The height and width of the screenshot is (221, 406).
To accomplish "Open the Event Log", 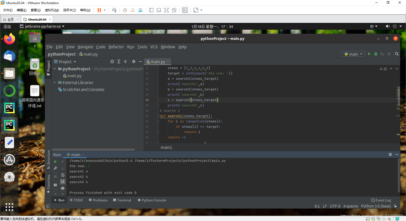I will pos(381,200).
